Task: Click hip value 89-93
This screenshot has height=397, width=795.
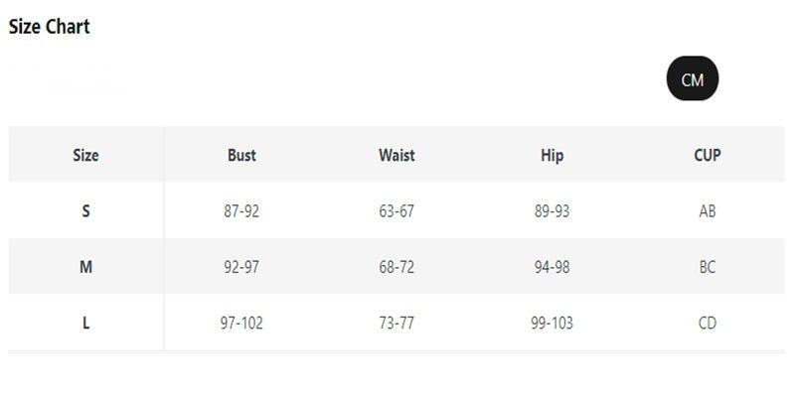Action: tap(552, 210)
